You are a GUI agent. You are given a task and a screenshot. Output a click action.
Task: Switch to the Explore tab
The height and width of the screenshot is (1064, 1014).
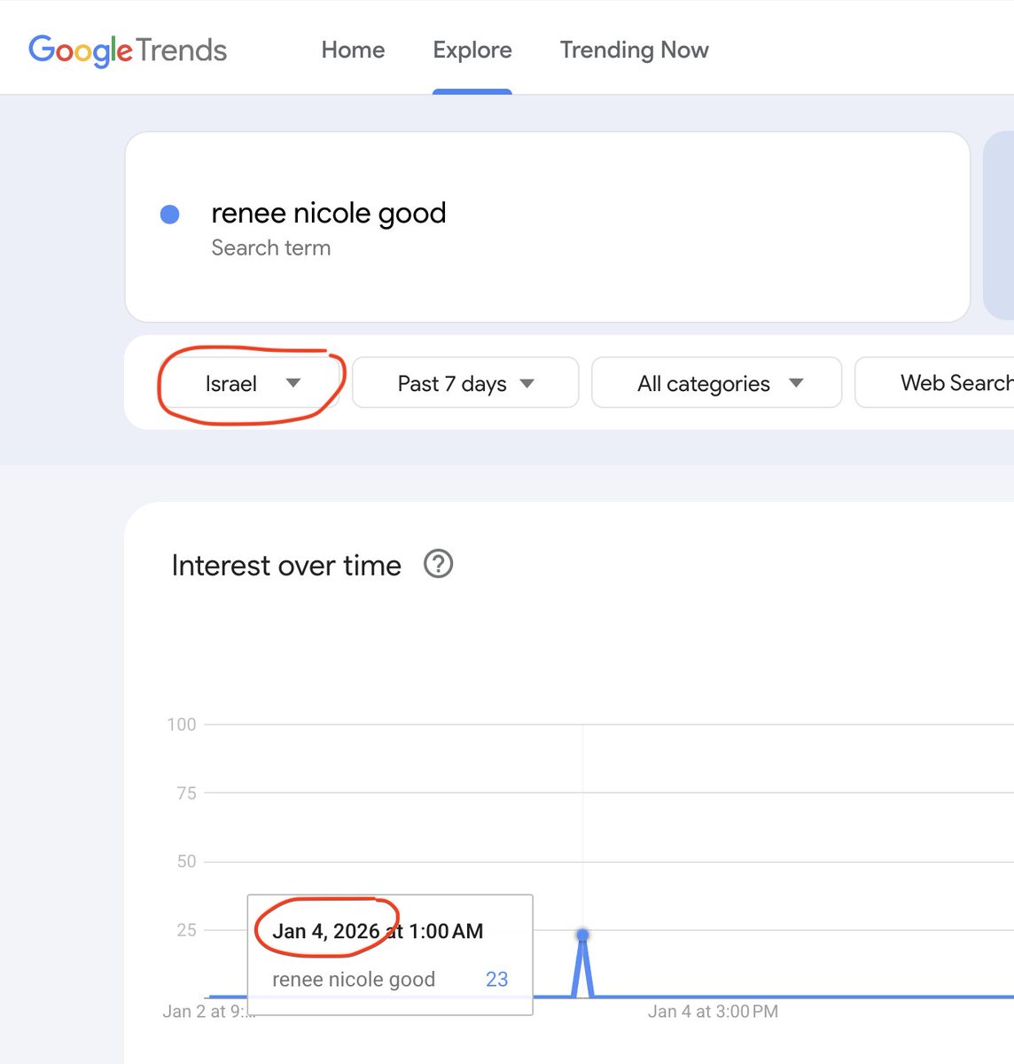point(472,50)
